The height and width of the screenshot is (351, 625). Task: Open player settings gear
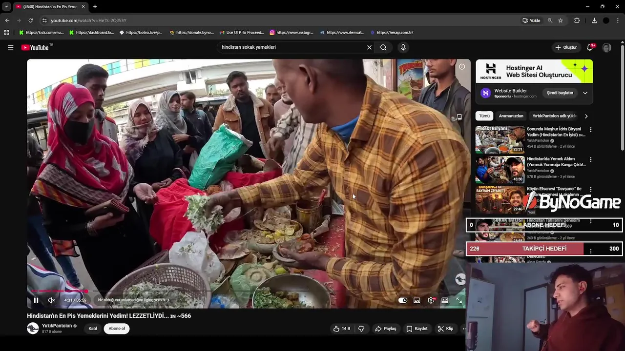tap(431, 300)
